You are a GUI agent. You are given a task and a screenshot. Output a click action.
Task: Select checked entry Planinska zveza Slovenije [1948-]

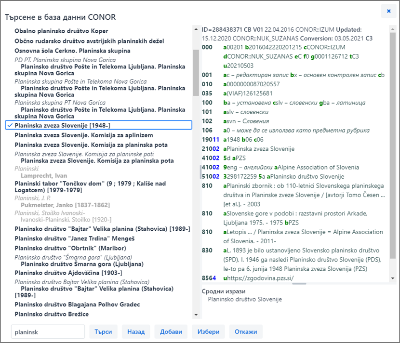click(98, 125)
